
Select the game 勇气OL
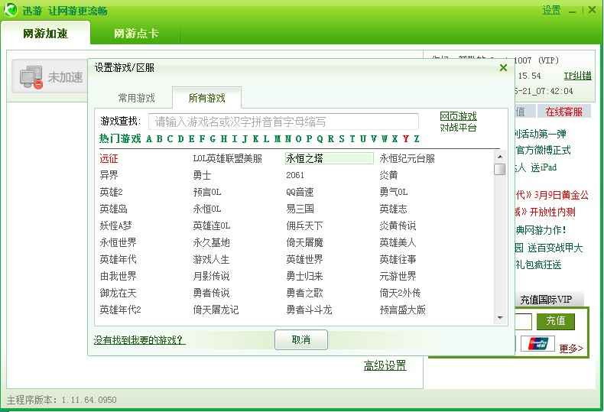[x=394, y=192]
